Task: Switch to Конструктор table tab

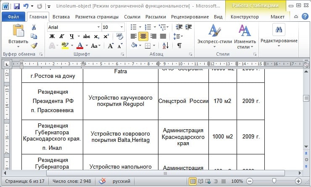Action: pos(245,17)
